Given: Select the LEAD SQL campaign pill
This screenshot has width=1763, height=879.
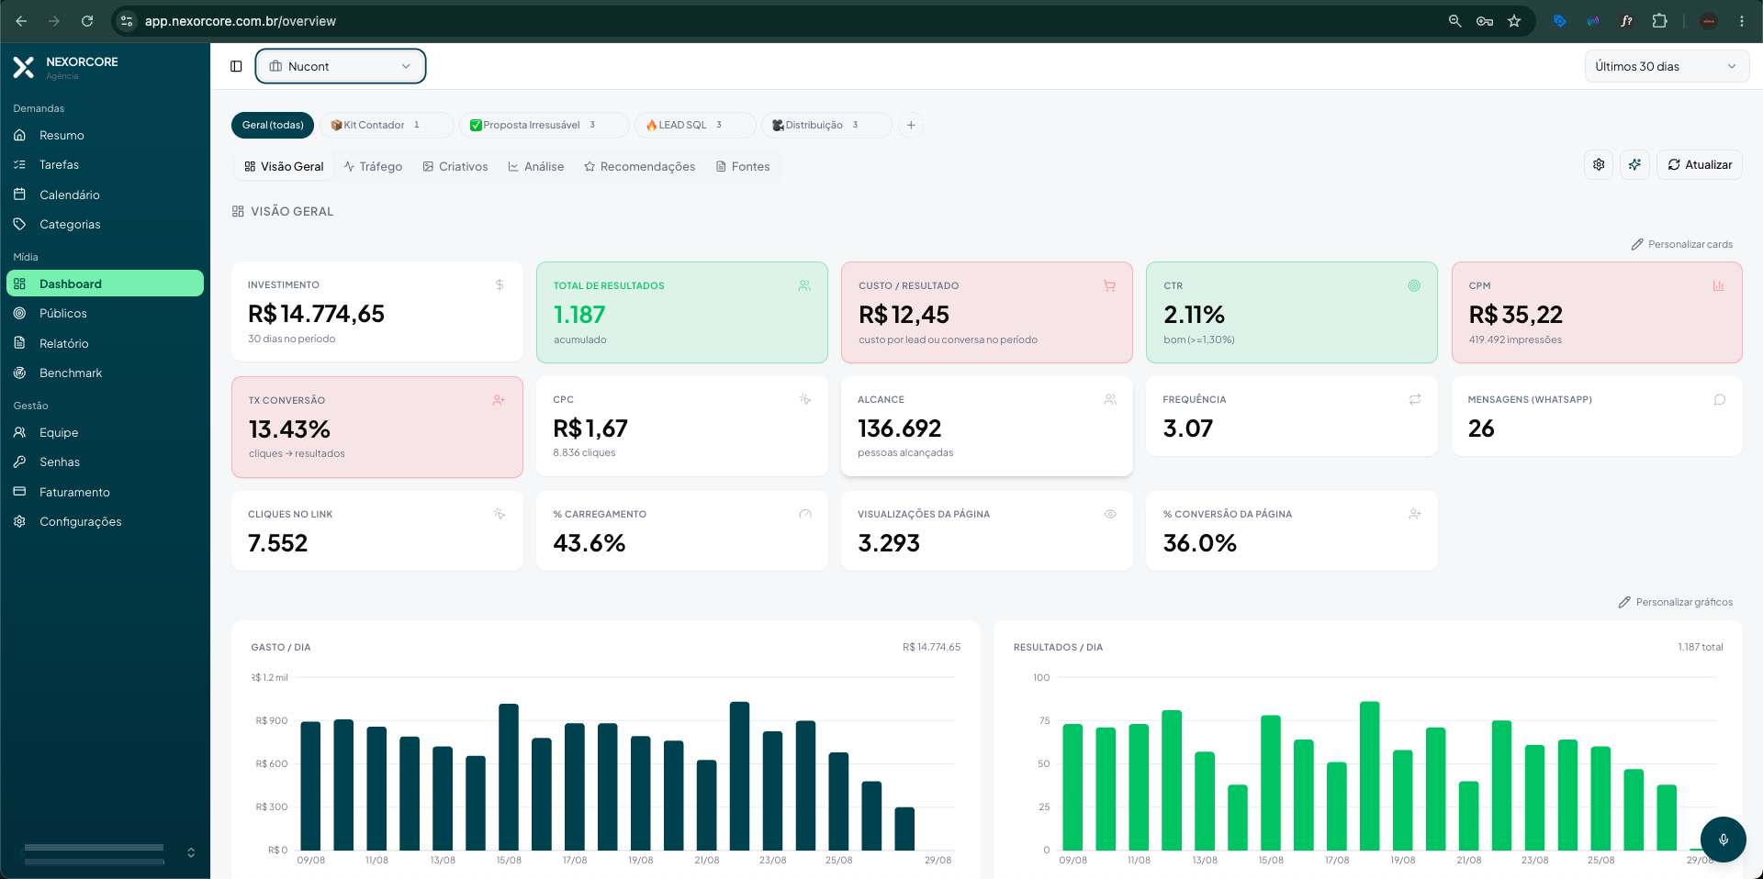Looking at the screenshot, I should (x=695, y=125).
